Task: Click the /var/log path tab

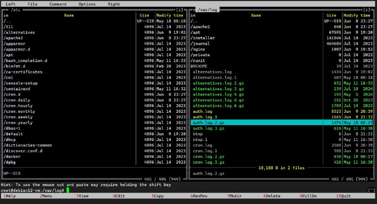Action: [x=207, y=10]
